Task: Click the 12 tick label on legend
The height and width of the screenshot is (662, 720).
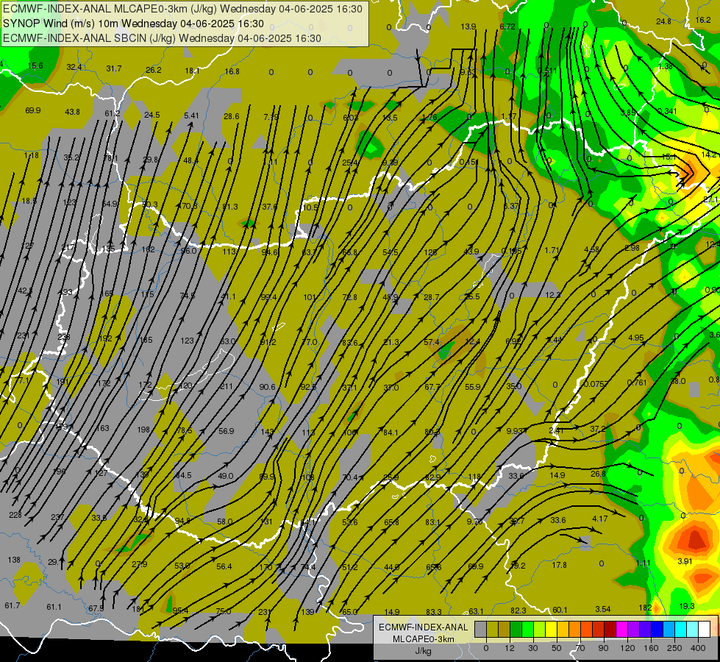Action: (509, 648)
